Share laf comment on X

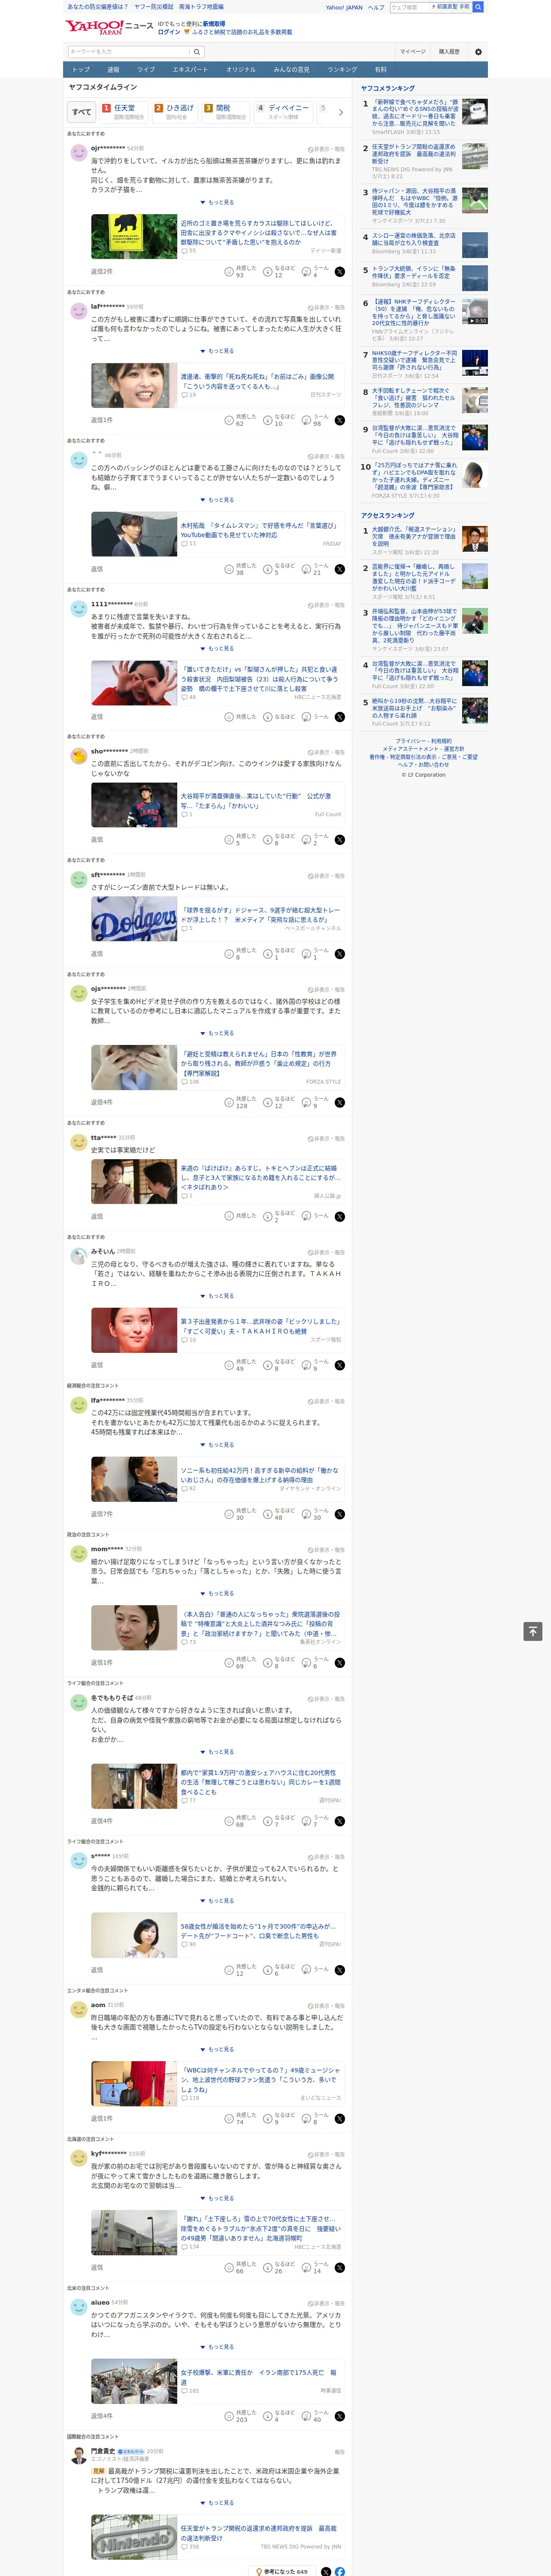339,421
